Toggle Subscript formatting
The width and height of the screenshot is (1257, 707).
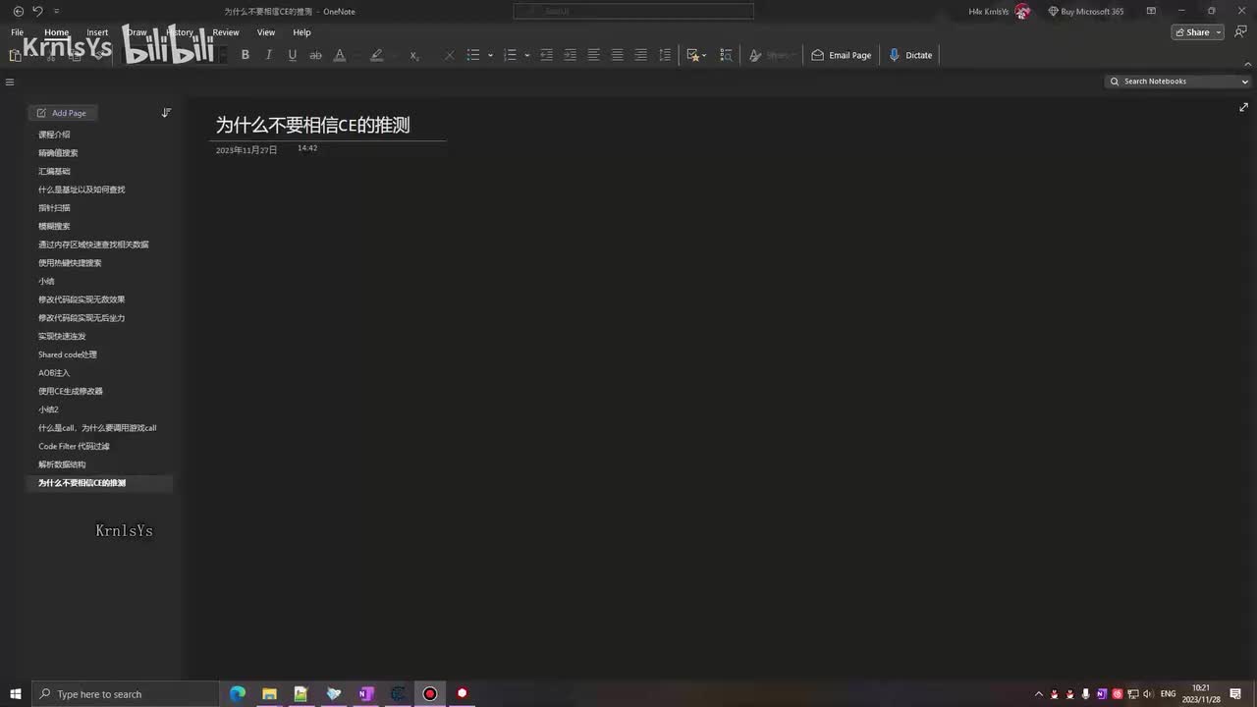tap(414, 55)
